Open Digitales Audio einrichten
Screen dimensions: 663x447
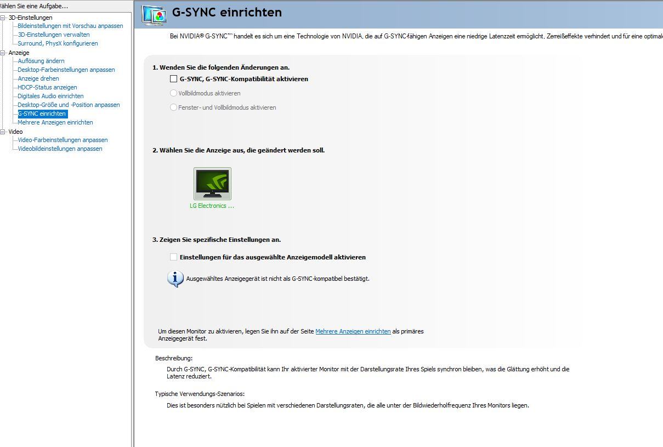[x=50, y=96]
